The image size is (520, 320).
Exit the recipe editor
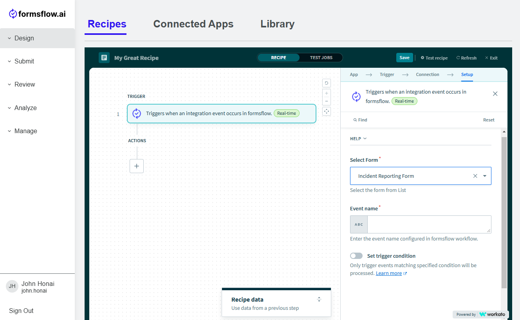(491, 58)
